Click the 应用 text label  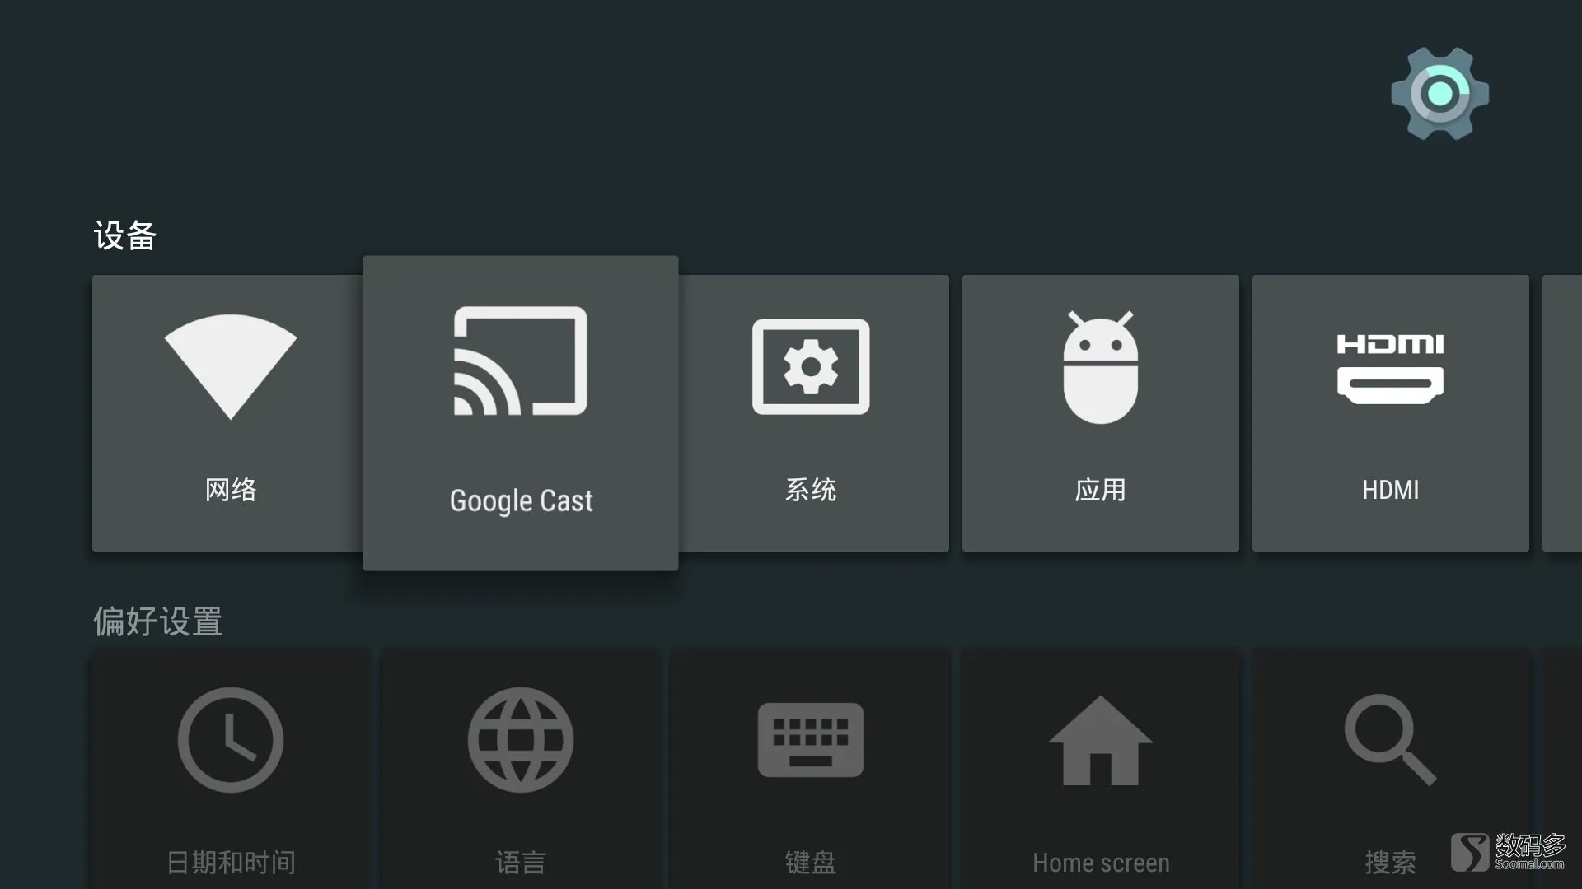[x=1101, y=490]
